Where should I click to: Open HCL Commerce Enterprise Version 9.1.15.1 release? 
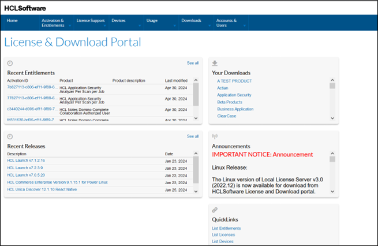tap(57, 182)
